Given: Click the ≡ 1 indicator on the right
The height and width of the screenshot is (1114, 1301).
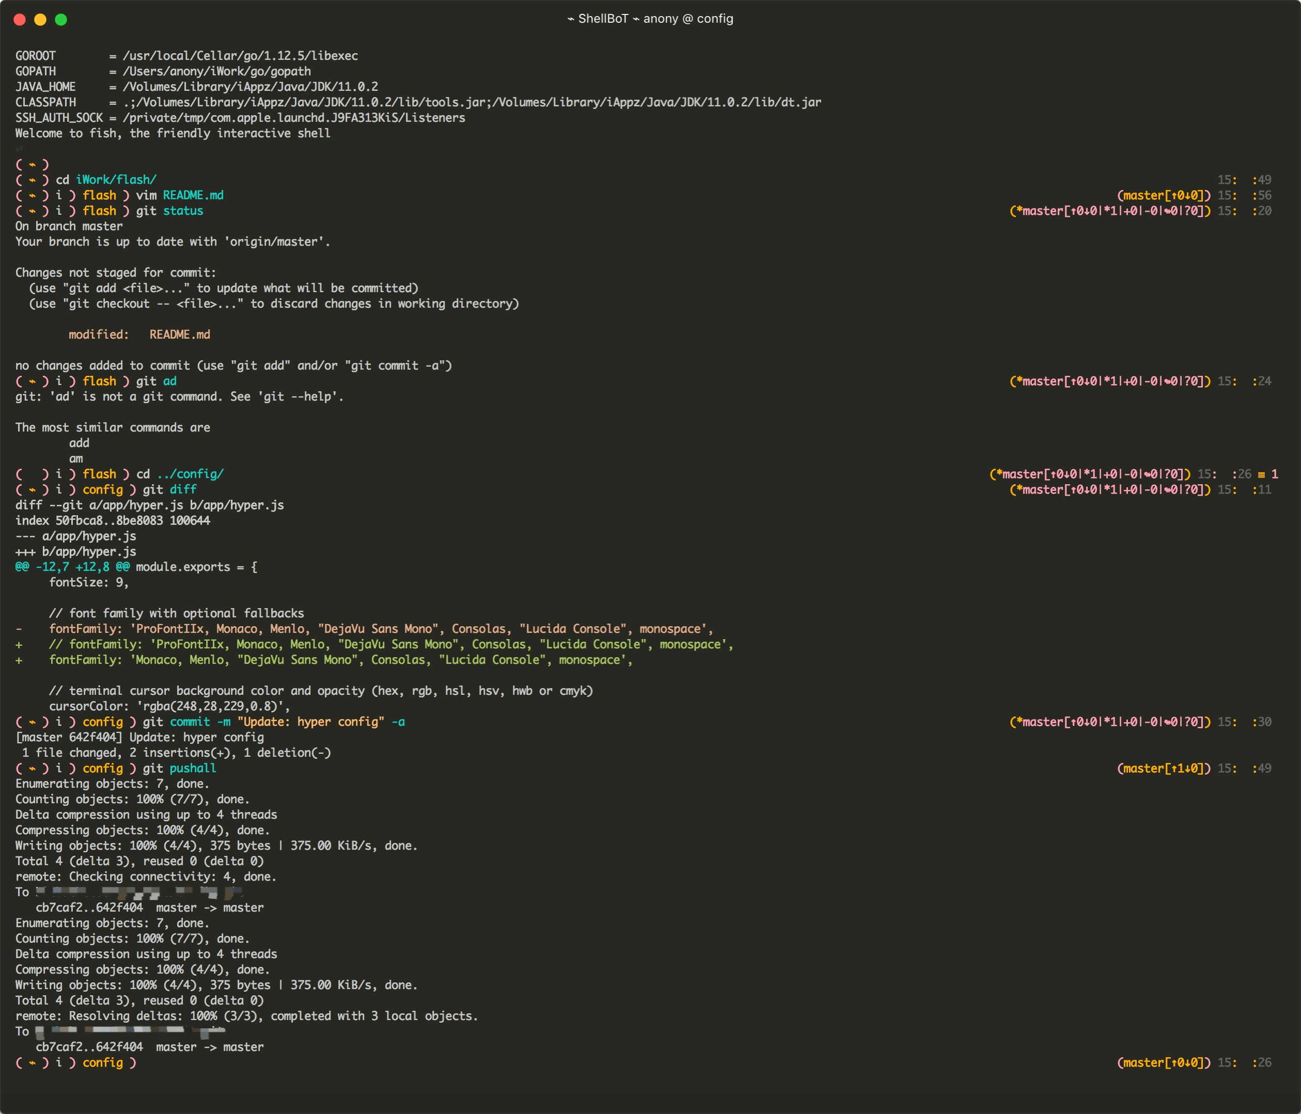Looking at the screenshot, I should tap(1268, 474).
